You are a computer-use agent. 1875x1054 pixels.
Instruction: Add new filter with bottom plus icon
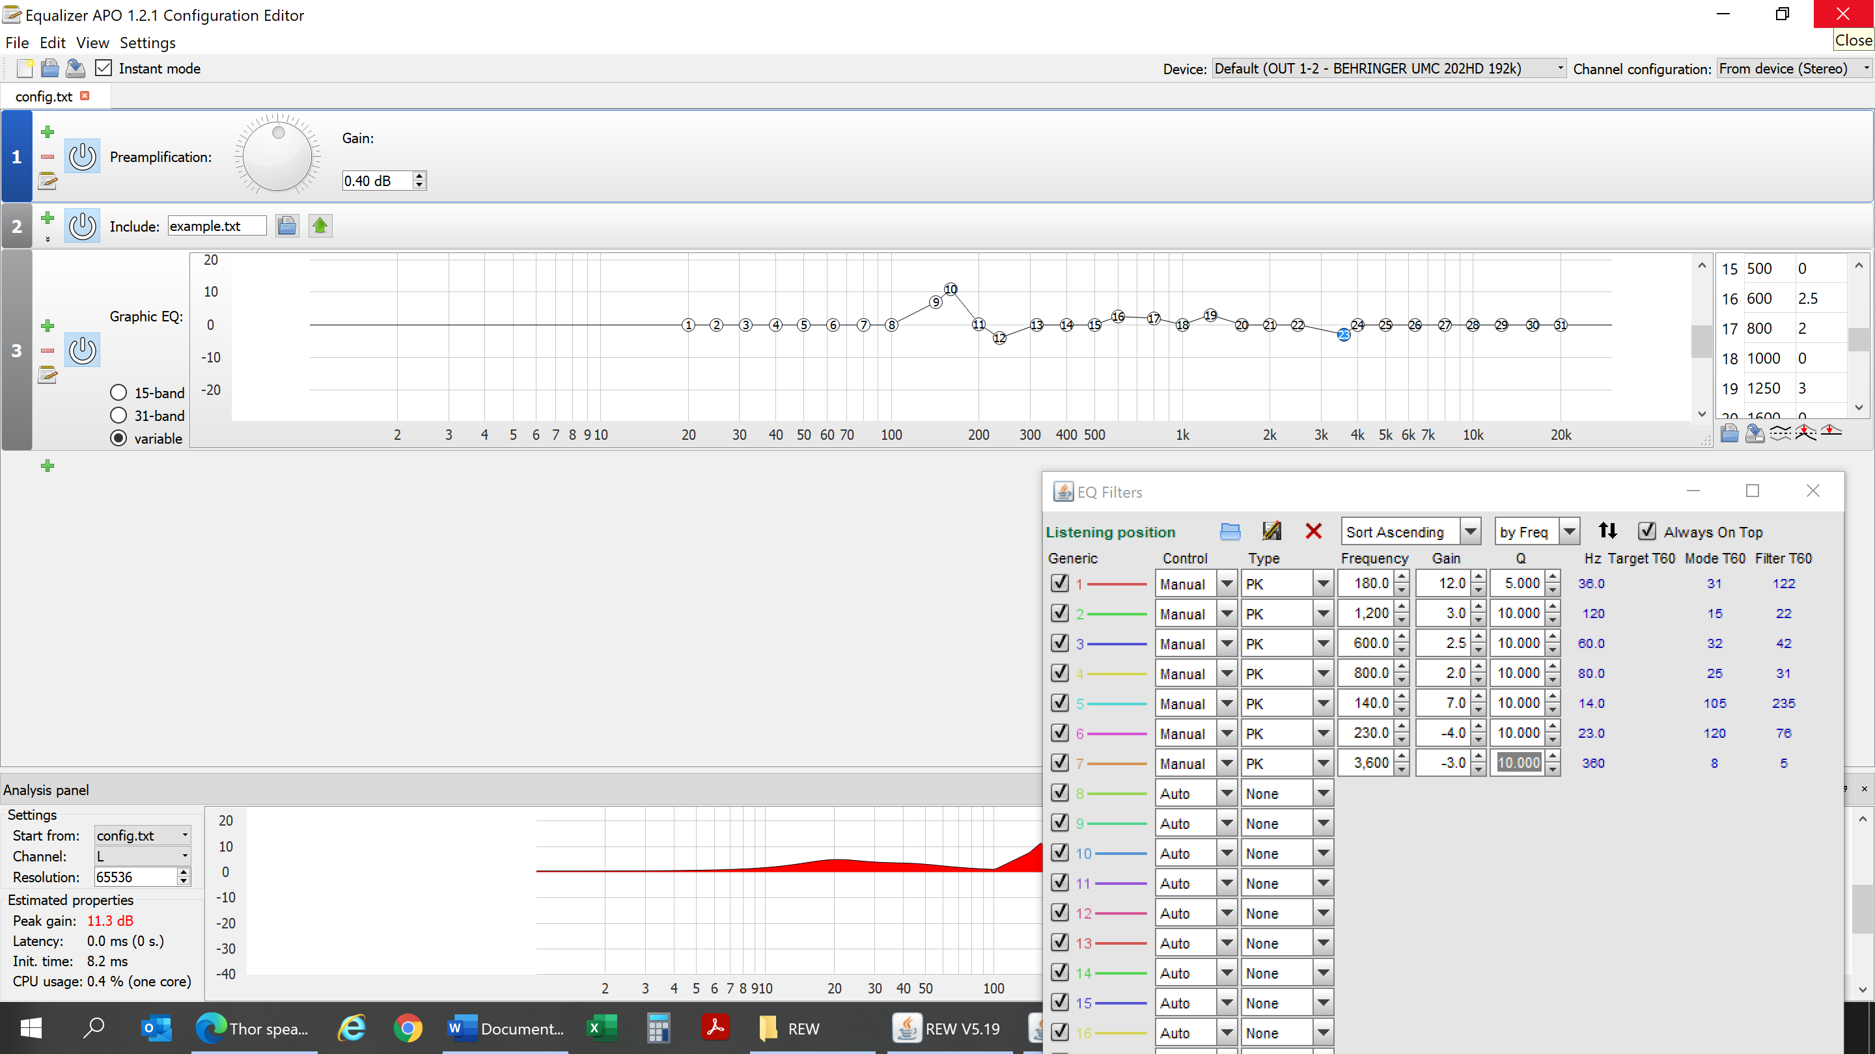coord(48,466)
